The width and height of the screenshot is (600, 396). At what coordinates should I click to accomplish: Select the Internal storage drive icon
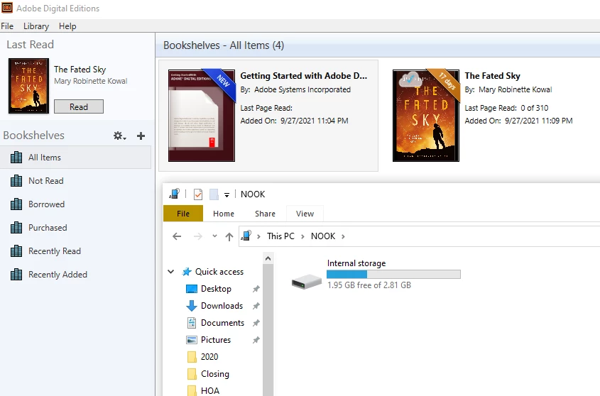(306, 282)
